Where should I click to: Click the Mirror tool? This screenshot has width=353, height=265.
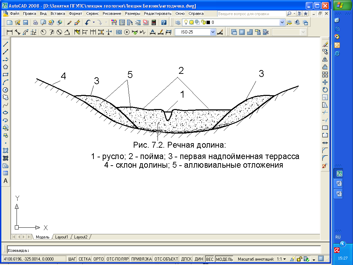[325, 59]
